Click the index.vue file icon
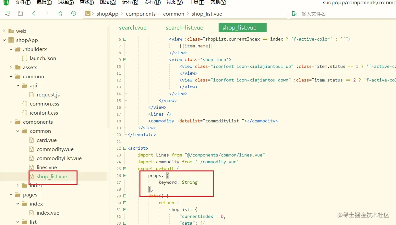The image size is (396, 225). click(31, 213)
